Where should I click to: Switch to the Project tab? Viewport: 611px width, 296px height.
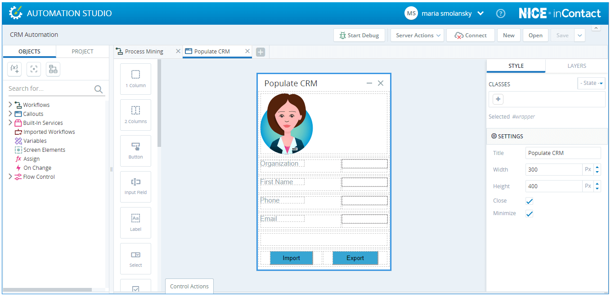(x=82, y=52)
